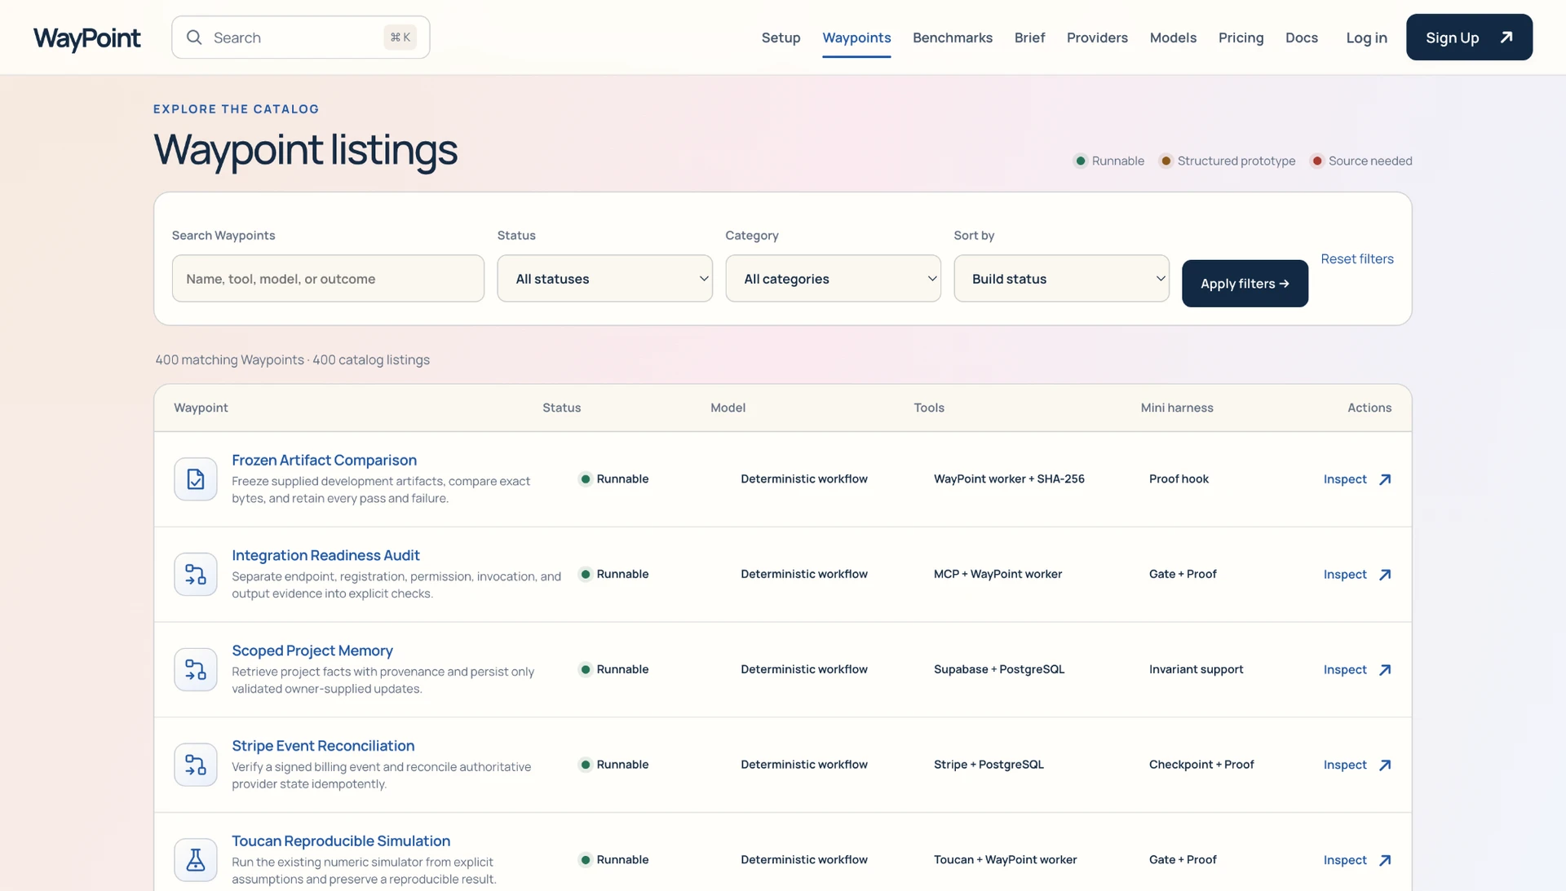Go to Benchmarks in the navigation
This screenshot has height=891, width=1566.
click(953, 37)
